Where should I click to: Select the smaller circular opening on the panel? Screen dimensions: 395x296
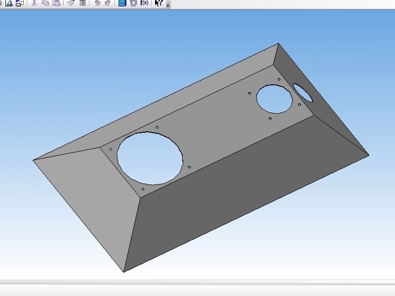click(x=275, y=99)
